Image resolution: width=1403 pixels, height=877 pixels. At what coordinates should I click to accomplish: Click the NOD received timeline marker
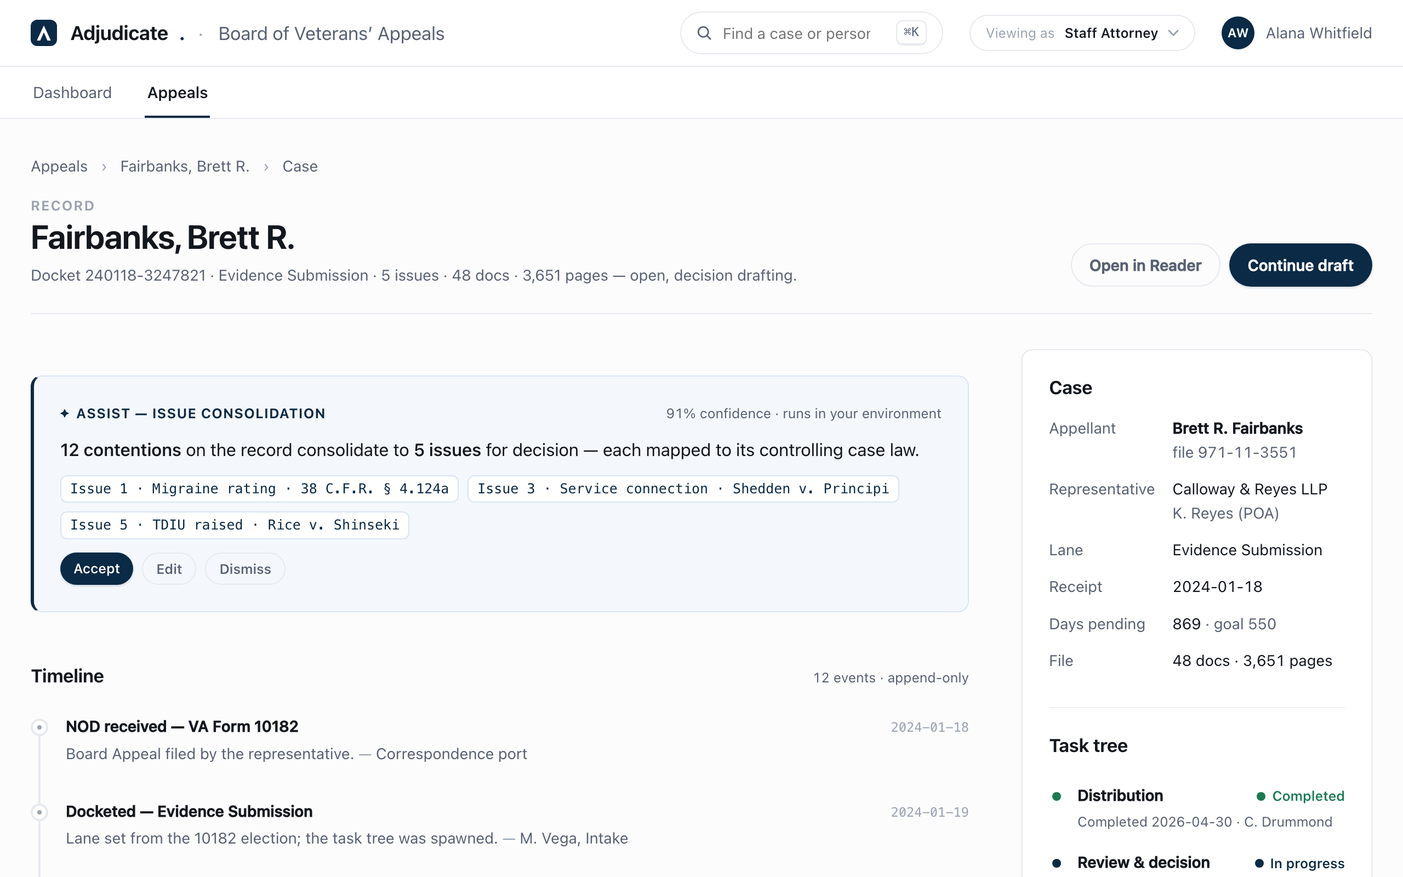click(x=39, y=727)
